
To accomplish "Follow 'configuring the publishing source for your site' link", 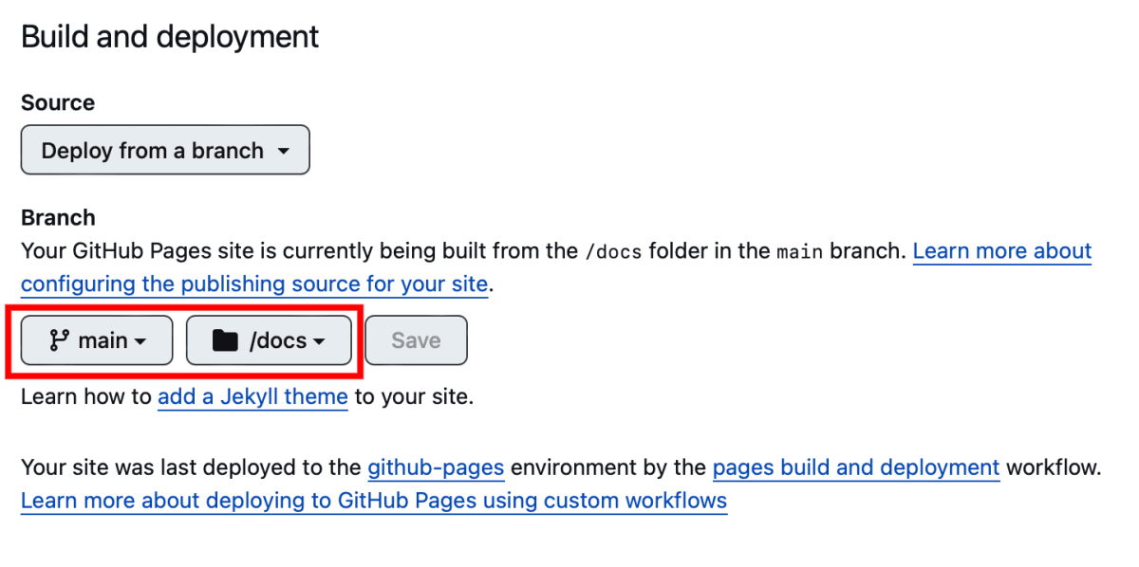I will (254, 283).
